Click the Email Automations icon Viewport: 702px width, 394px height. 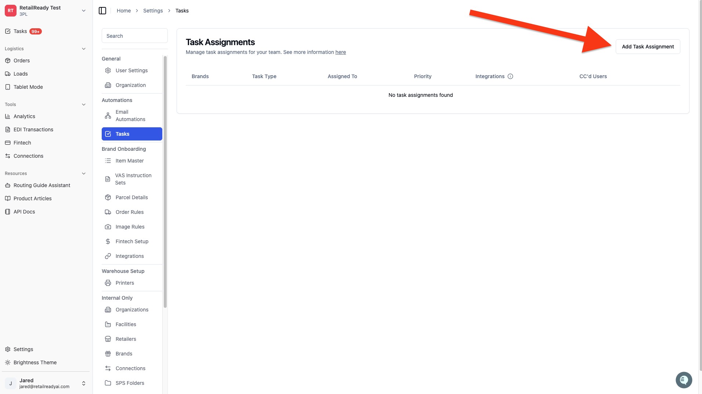(108, 116)
